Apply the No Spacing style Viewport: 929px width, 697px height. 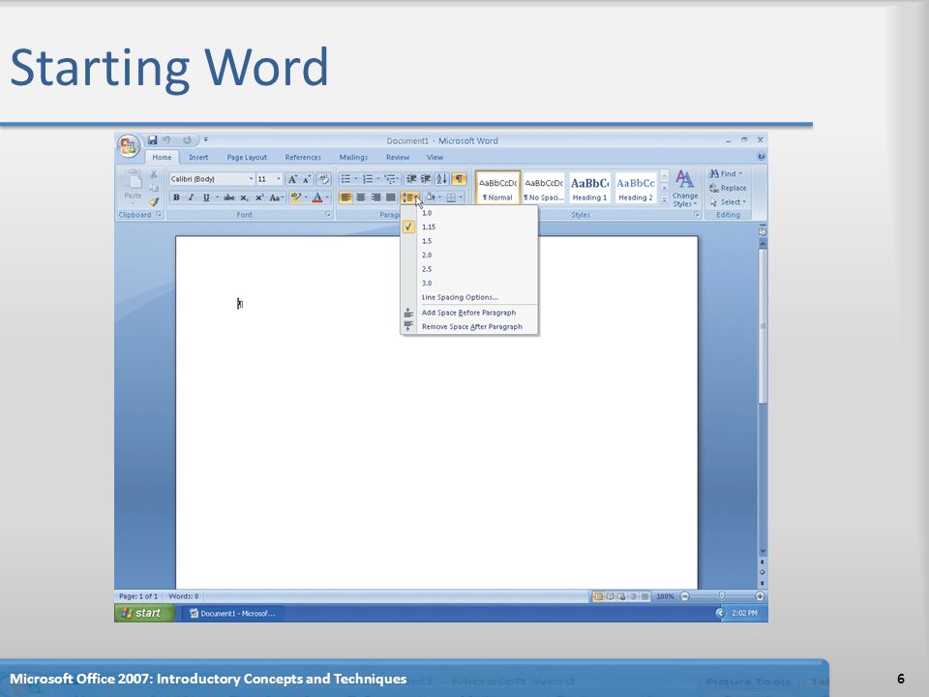(544, 188)
